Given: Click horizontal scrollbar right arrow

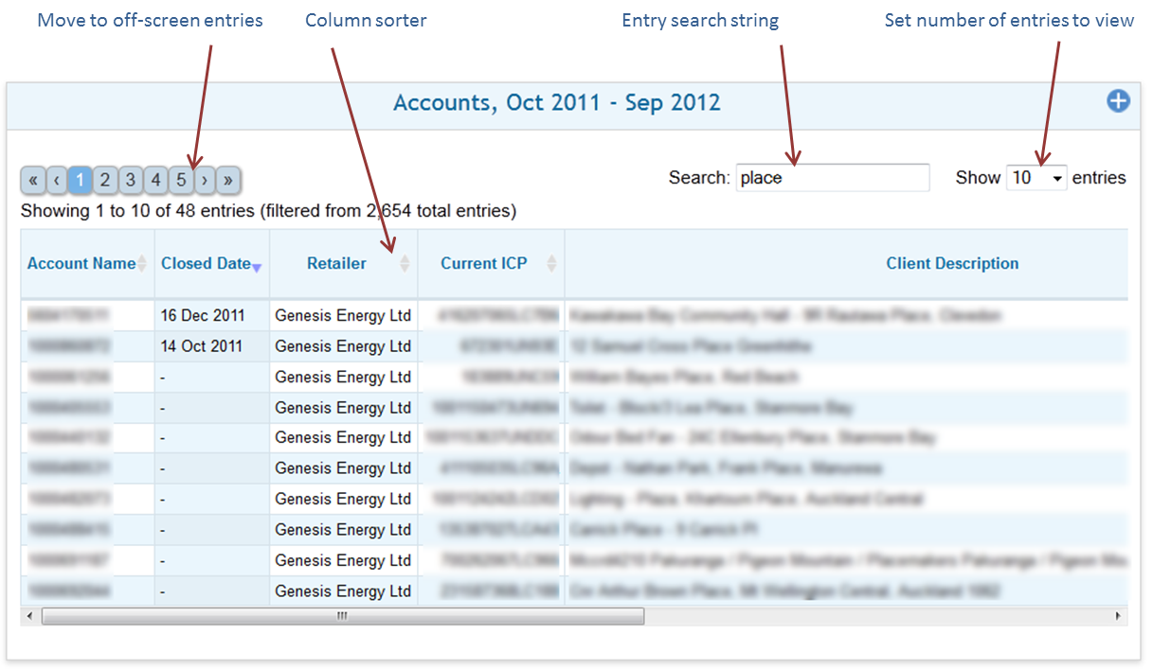Looking at the screenshot, I should tap(1119, 616).
